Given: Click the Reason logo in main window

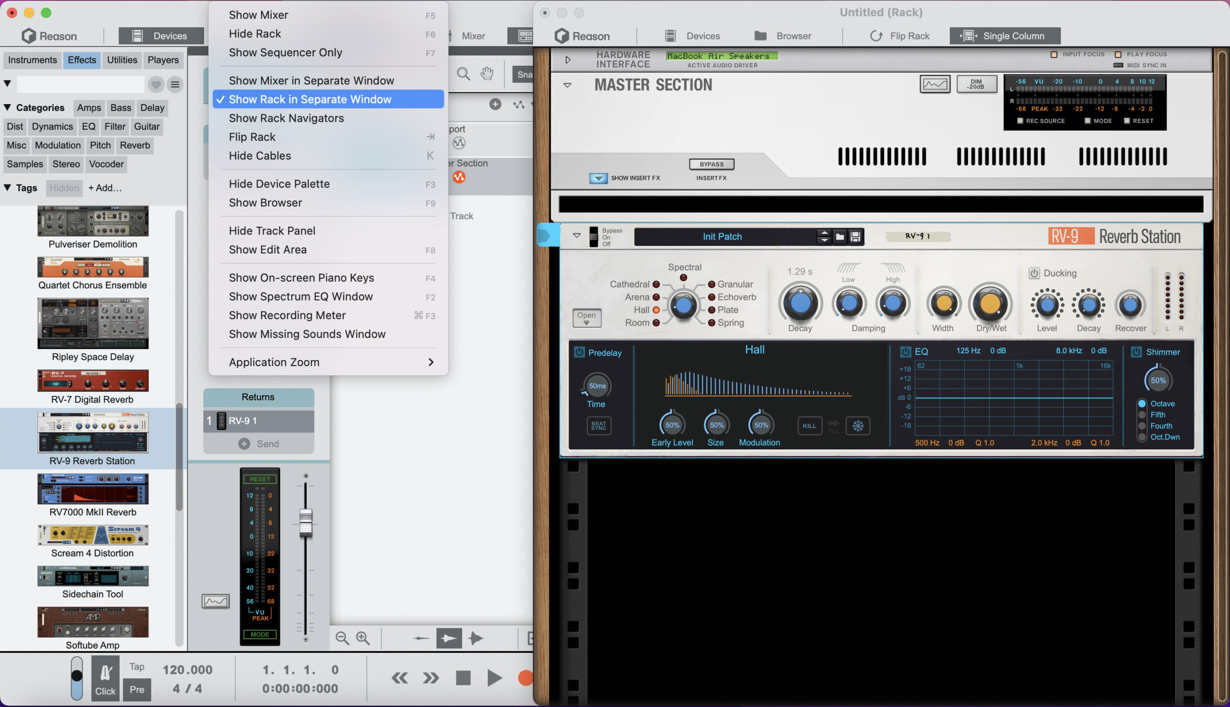Looking at the screenshot, I should (x=49, y=36).
